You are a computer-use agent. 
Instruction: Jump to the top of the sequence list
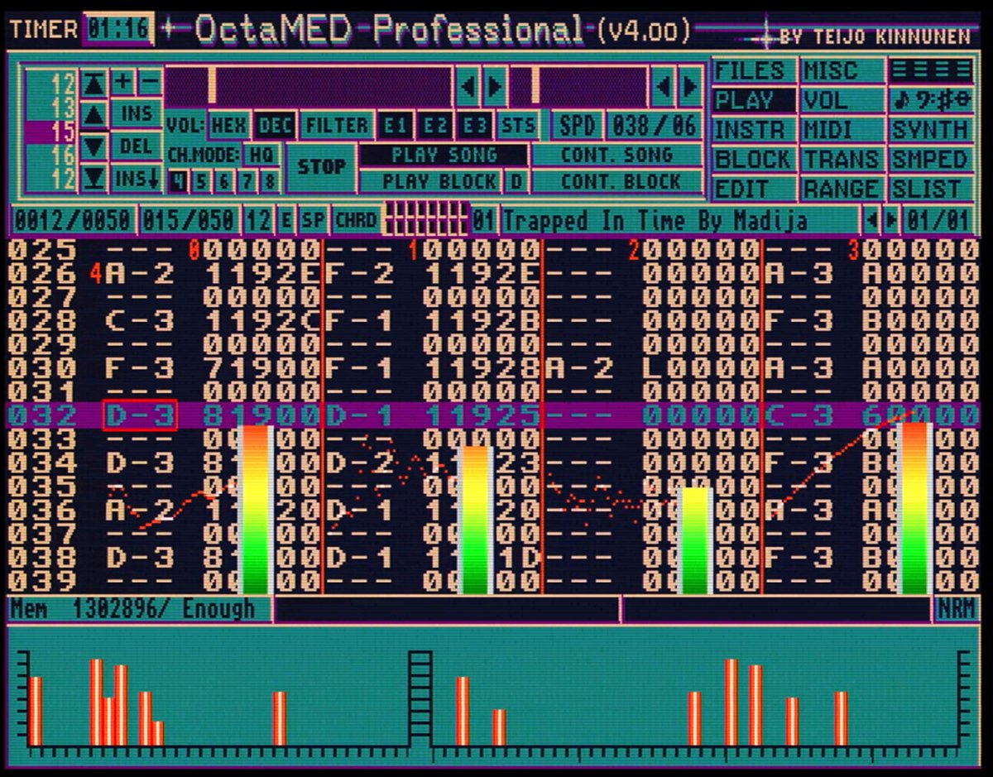[x=94, y=83]
